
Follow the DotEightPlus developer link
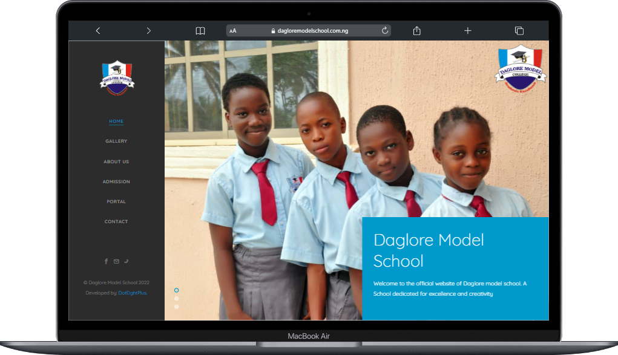coord(133,293)
